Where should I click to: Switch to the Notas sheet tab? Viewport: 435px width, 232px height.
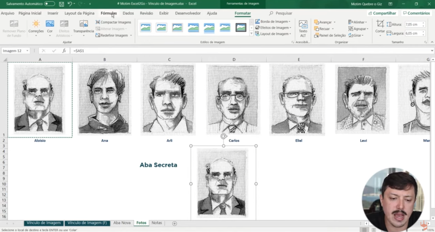pyautogui.click(x=157, y=223)
